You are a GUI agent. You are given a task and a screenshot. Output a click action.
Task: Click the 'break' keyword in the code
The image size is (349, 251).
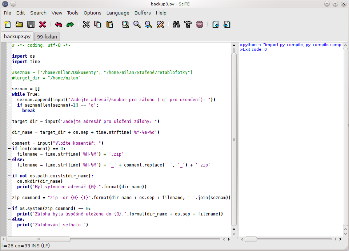point(28,111)
